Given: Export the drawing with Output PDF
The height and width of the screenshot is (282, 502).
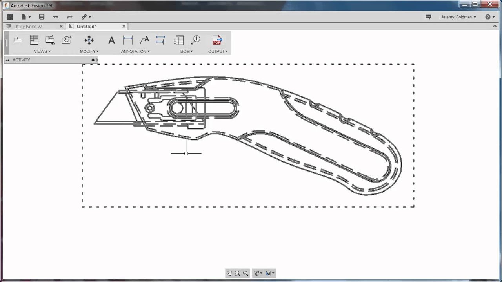Looking at the screenshot, I should point(217,40).
